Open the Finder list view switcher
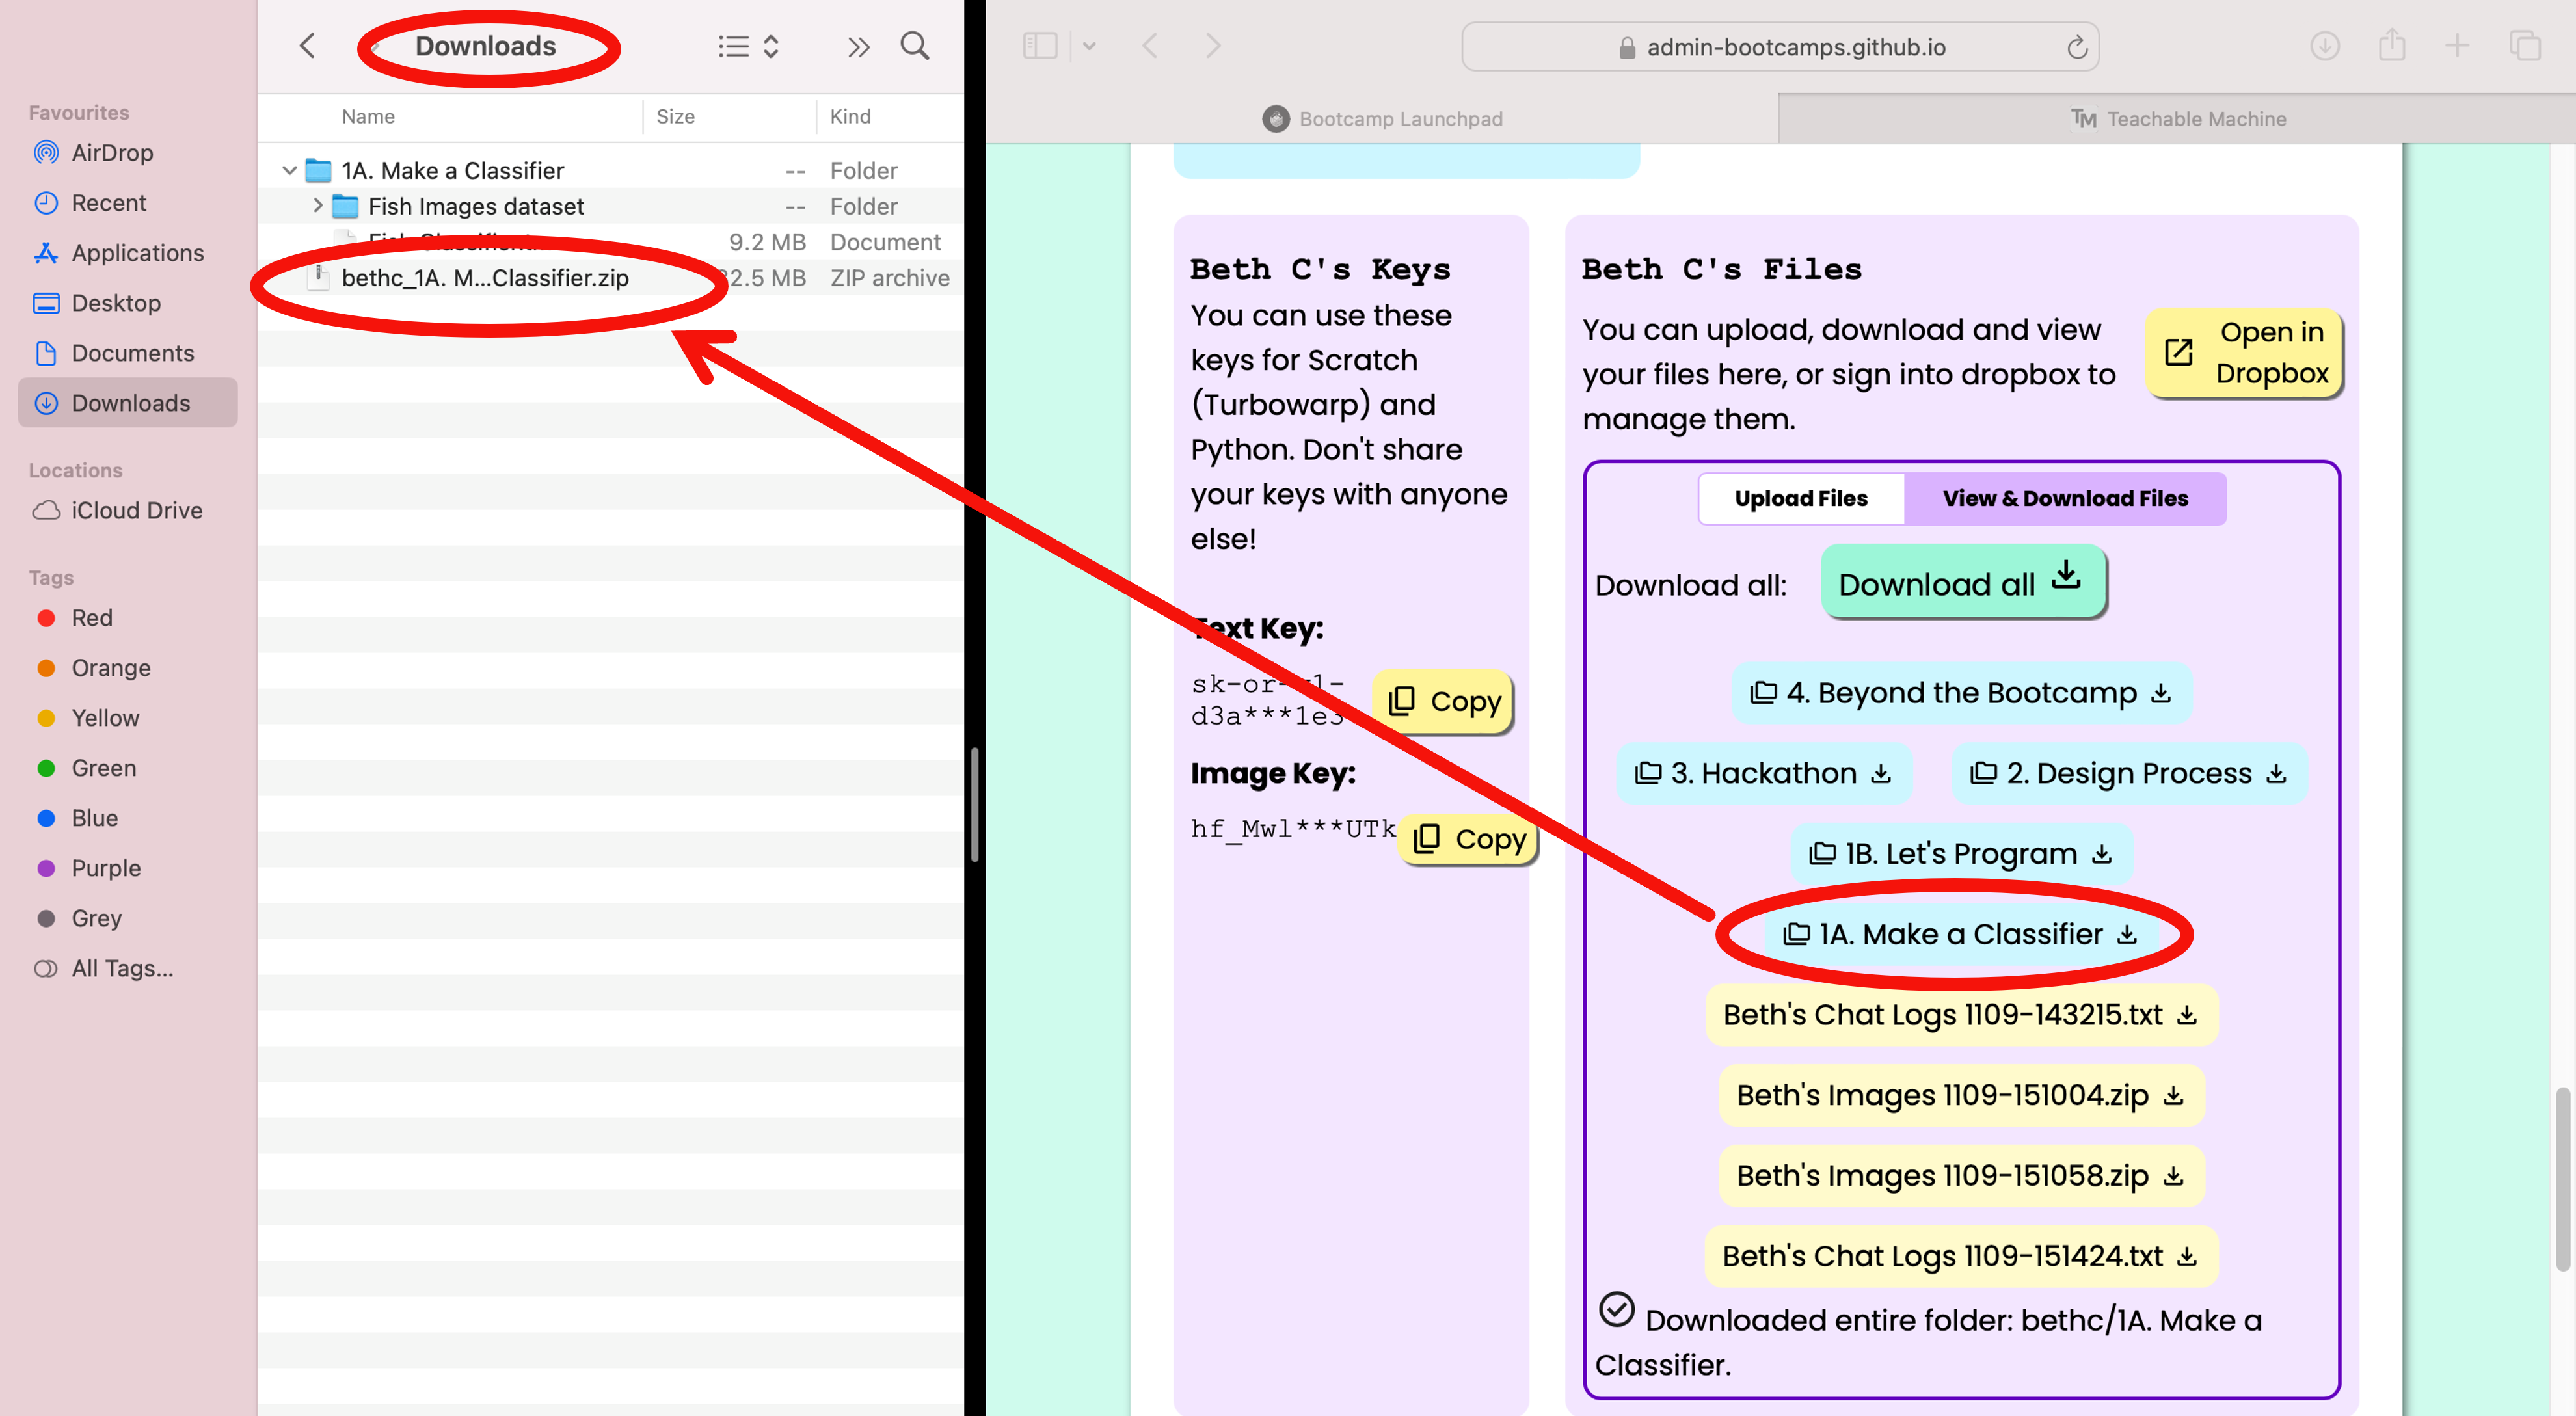This screenshot has height=1416, width=2576. 749,46
